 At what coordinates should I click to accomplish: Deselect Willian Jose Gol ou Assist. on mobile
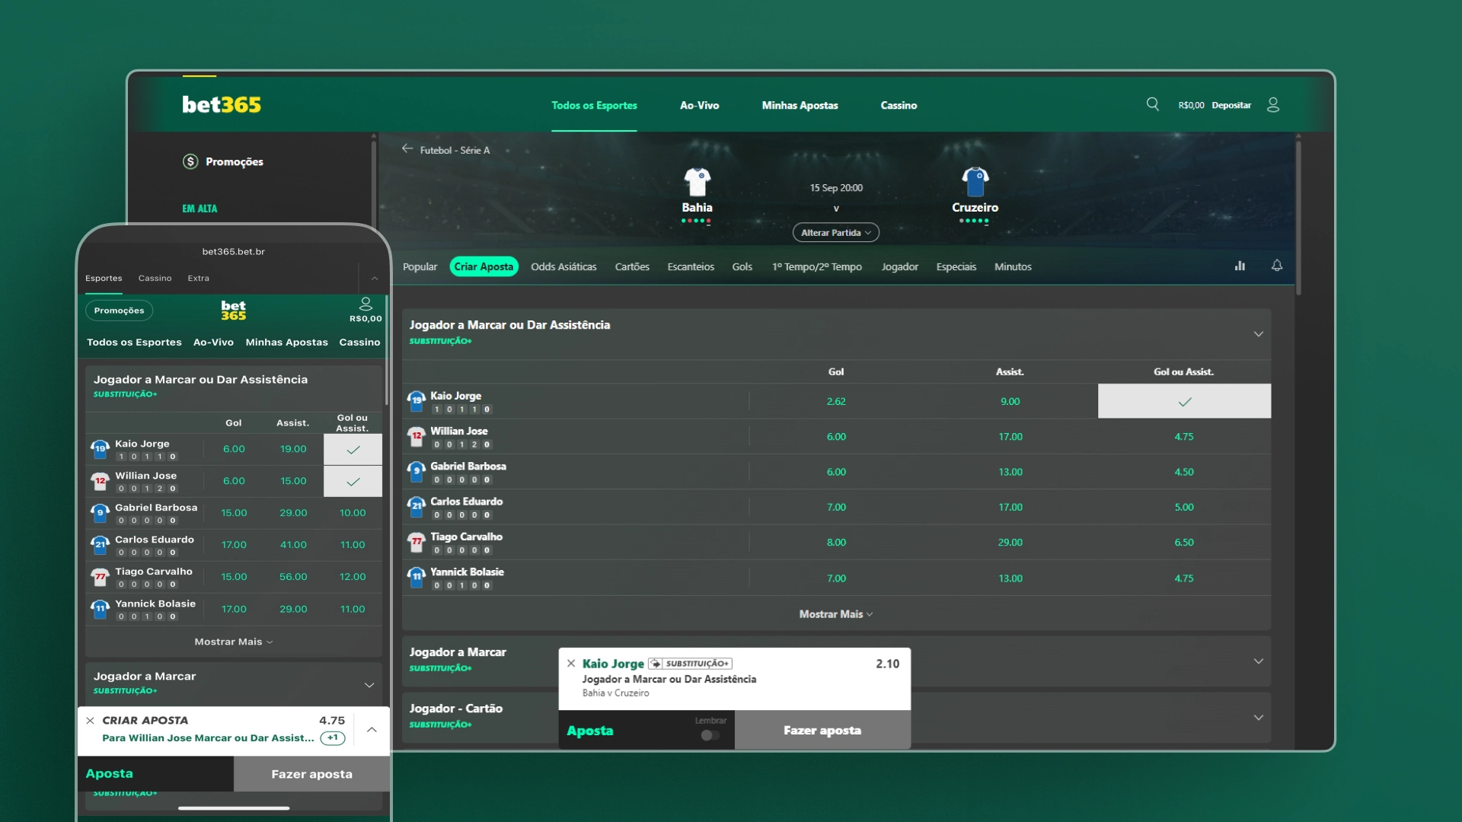point(353,481)
